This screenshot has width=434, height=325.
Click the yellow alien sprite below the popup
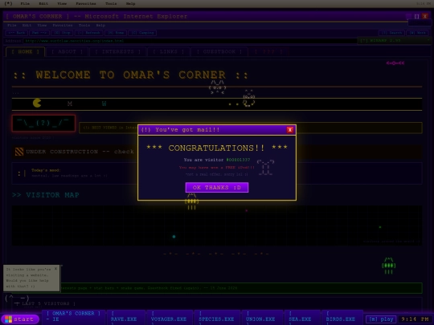tap(191, 201)
